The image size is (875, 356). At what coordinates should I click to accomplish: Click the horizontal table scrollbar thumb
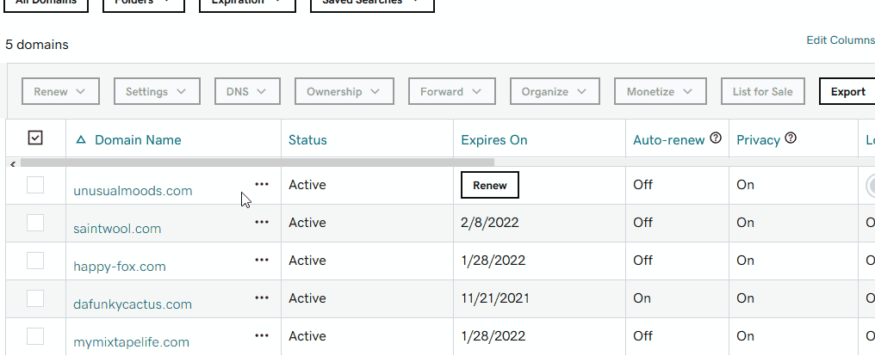258,163
